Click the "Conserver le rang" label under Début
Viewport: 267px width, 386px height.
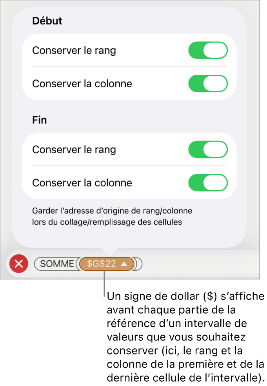point(74,51)
